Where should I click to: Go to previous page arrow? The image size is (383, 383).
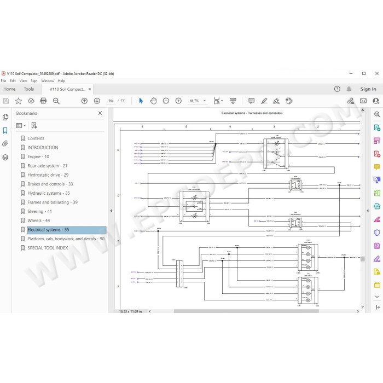tap(84, 101)
